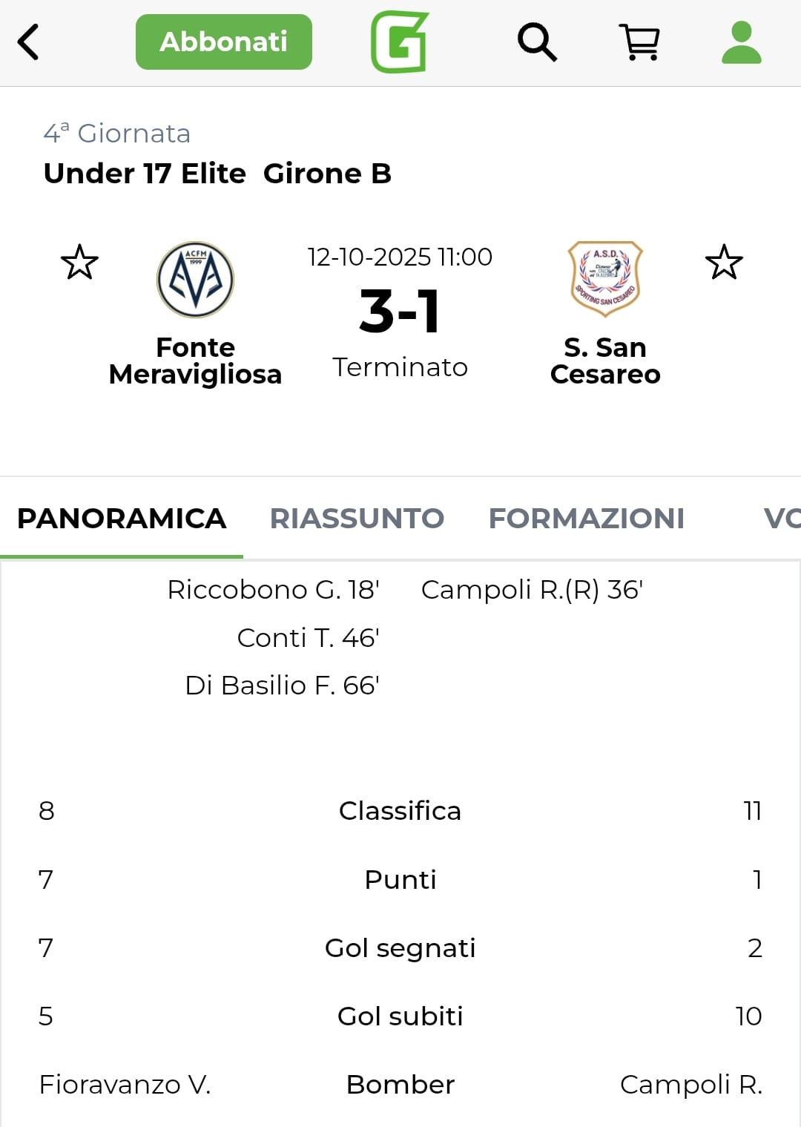Open the Under 17 Elite Girone B link
This screenshot has height=1127, width=801.
pos(217,174)
